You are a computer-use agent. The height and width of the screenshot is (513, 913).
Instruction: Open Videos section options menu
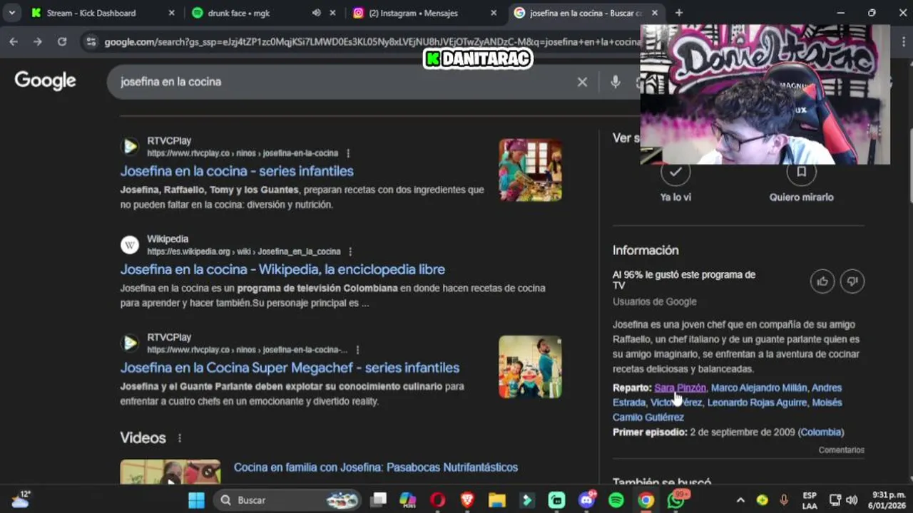coord(180,438)
